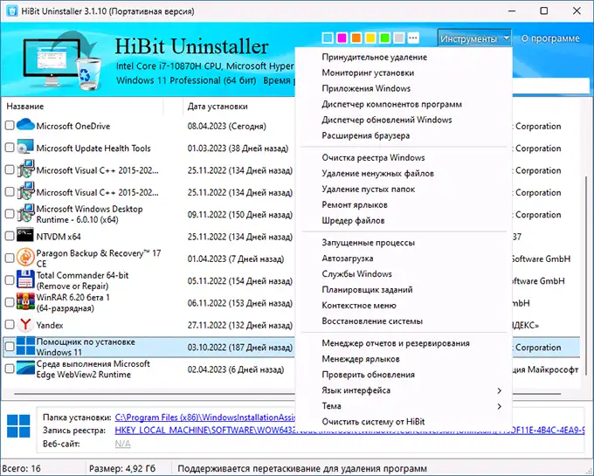Apply the orange color theme swatch

coord(356,38)
